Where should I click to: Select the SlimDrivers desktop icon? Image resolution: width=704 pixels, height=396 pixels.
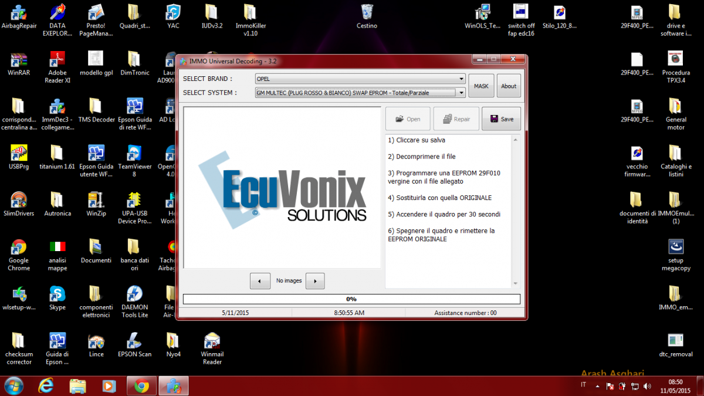[19, 205]
